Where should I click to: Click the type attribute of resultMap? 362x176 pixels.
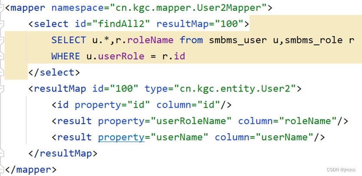pos(156,89)
